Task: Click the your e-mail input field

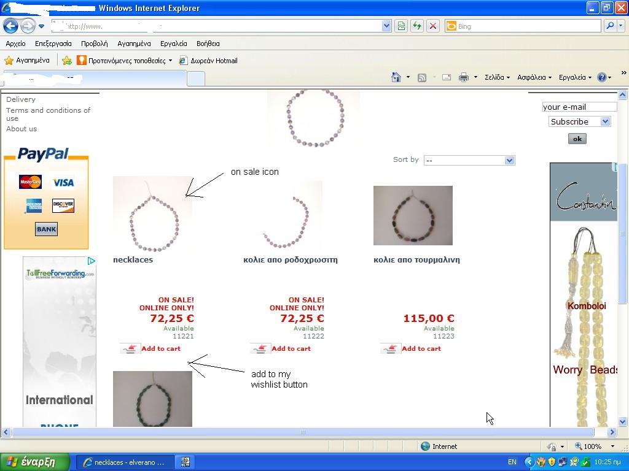Action: coord(579,107)
